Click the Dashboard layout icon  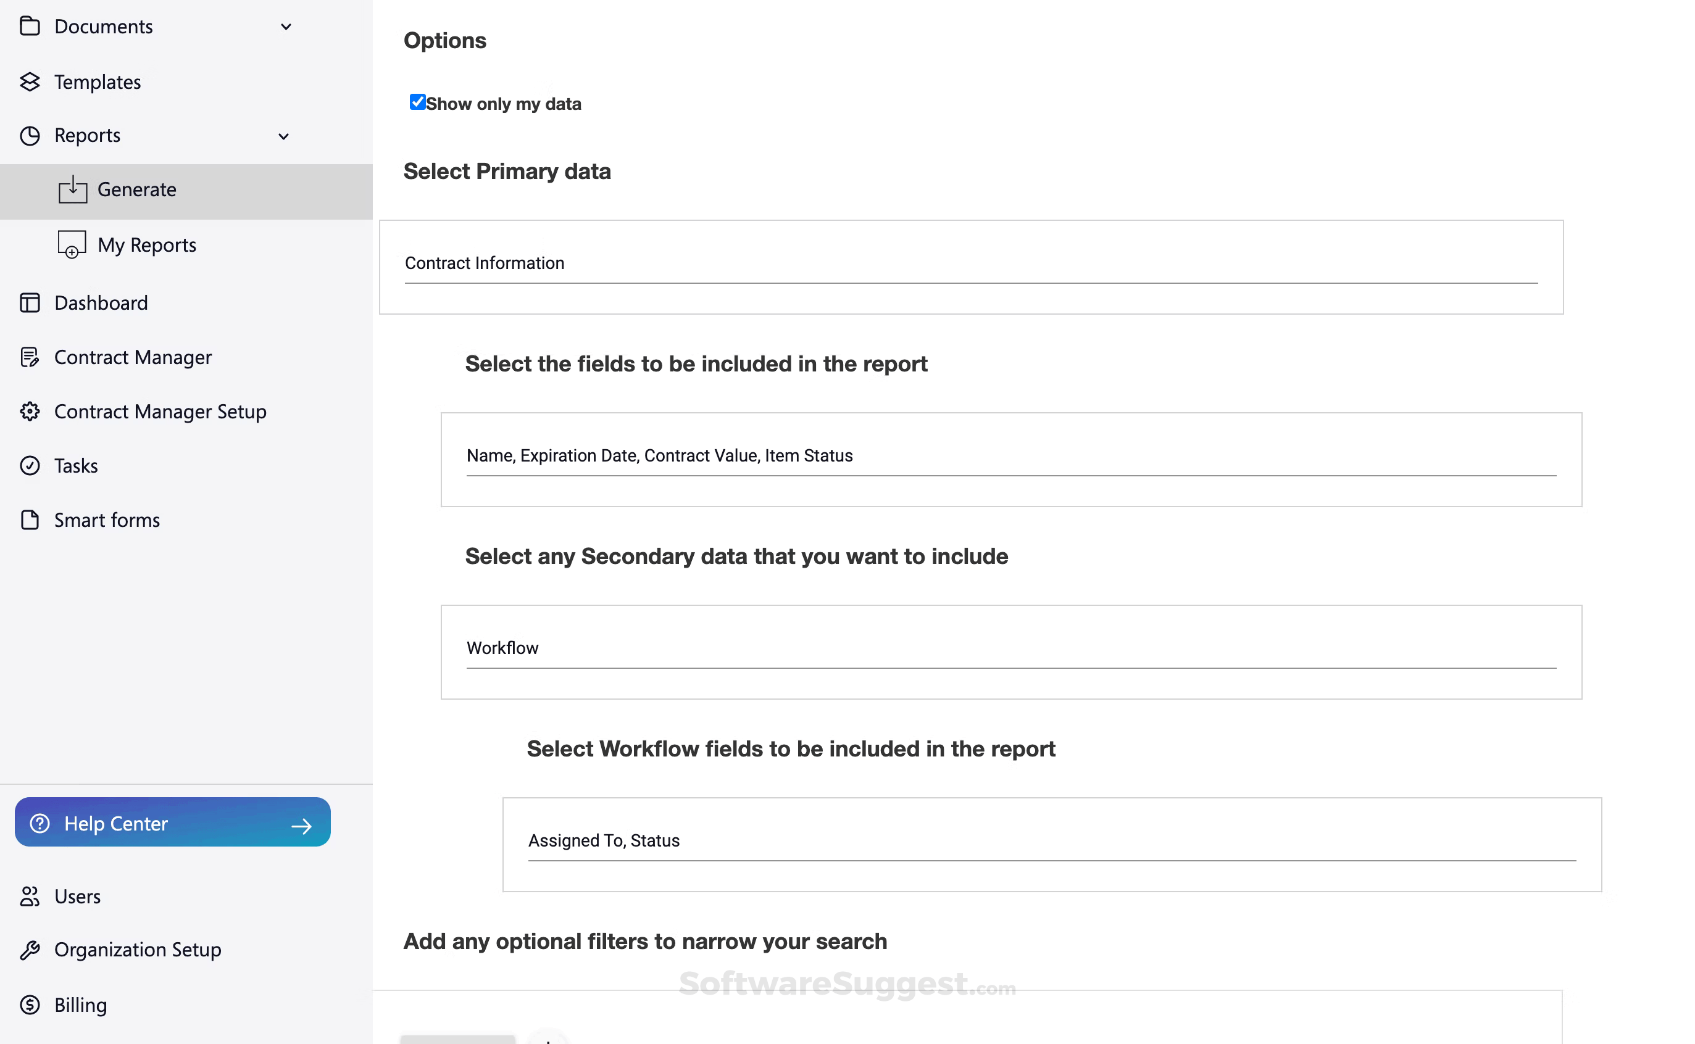pyautogui.click(x=30, y=302)
